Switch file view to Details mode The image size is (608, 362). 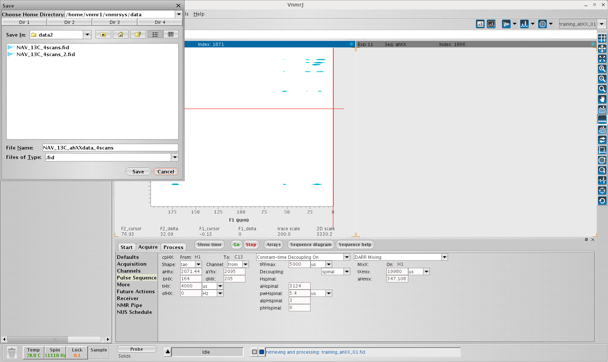171,34
